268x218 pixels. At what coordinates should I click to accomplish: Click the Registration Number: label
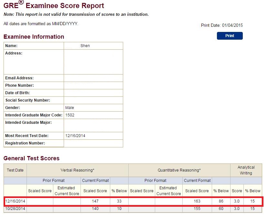[x=25, y=143]
